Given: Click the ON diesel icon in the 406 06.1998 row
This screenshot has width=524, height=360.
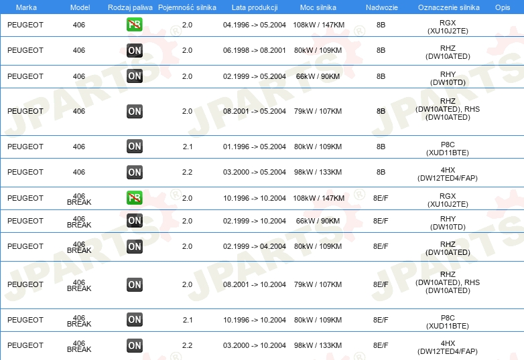Looking at the screenshot, I should click(134, 50).
